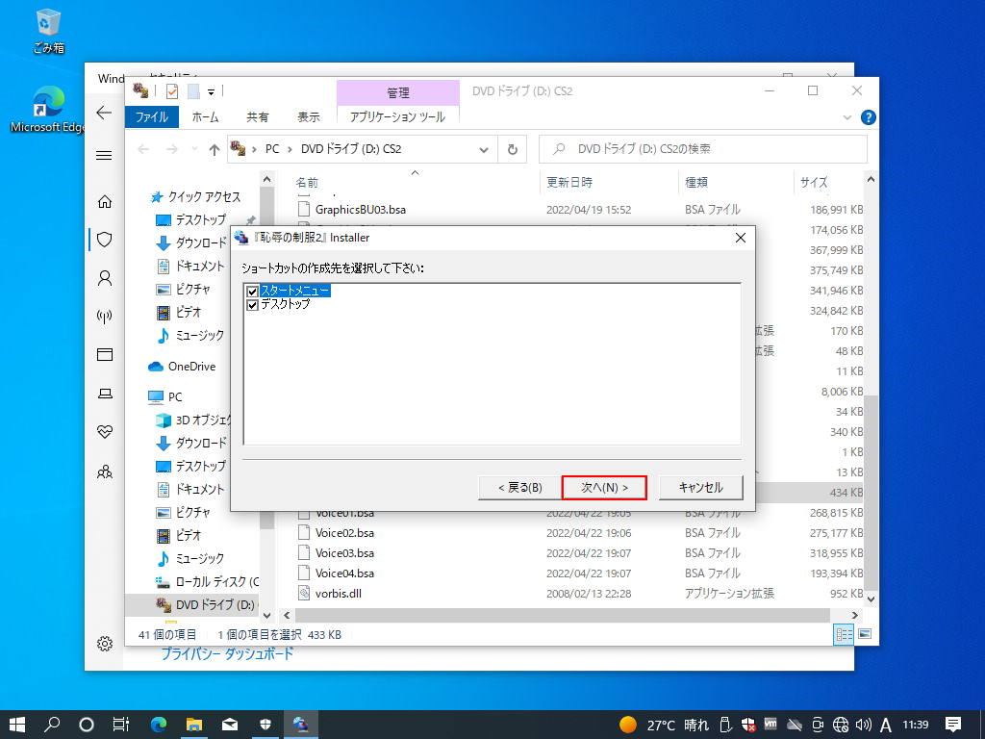This screenshot has width=985, height=739.
Task: Open ローカル ディスク (C:) in tree
Action: (x=216, y=581)
